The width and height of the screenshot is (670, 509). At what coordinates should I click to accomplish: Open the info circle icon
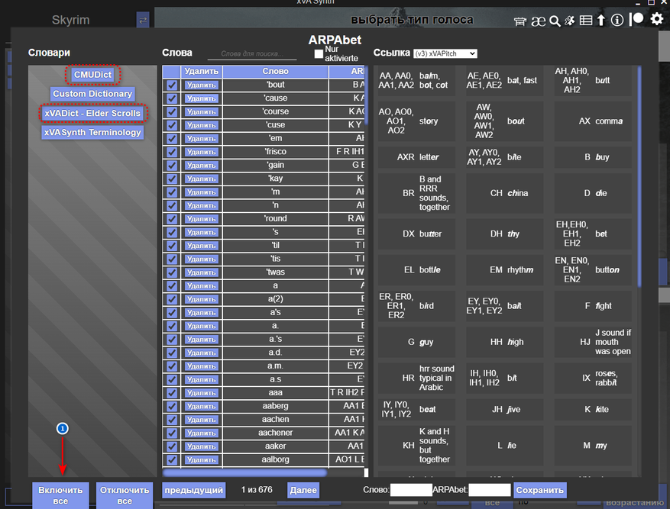click(617, 20)
